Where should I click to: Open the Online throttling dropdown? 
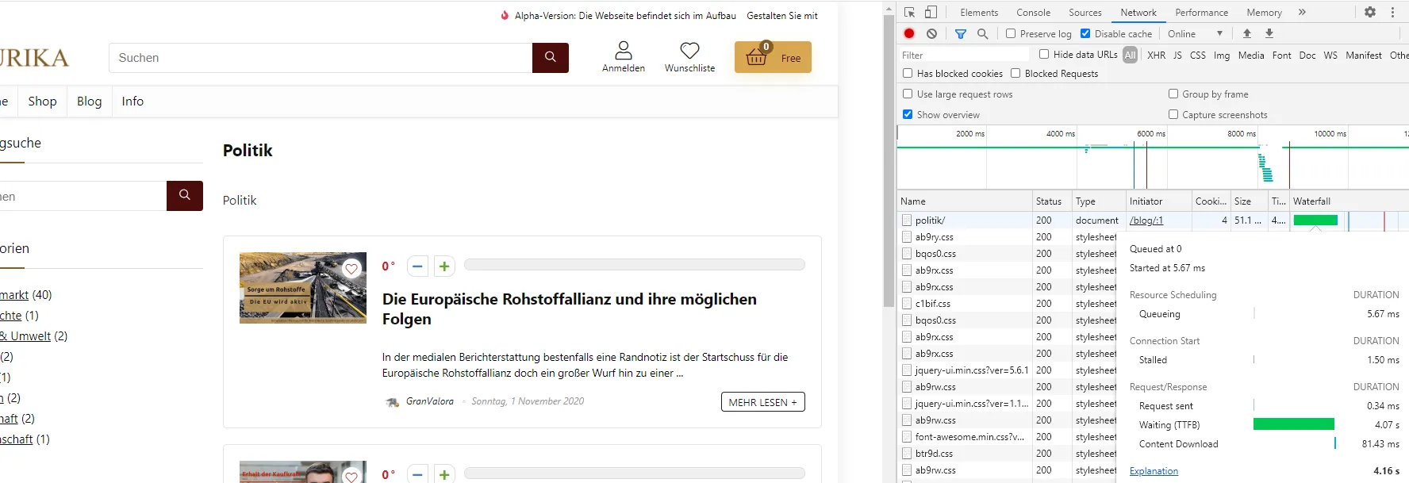(x=1195, y=33)
